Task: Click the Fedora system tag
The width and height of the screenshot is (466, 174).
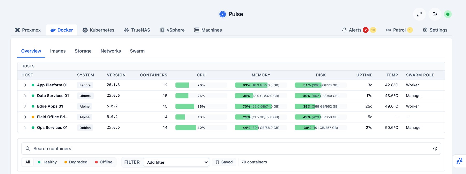Action: tap(85, 85)
